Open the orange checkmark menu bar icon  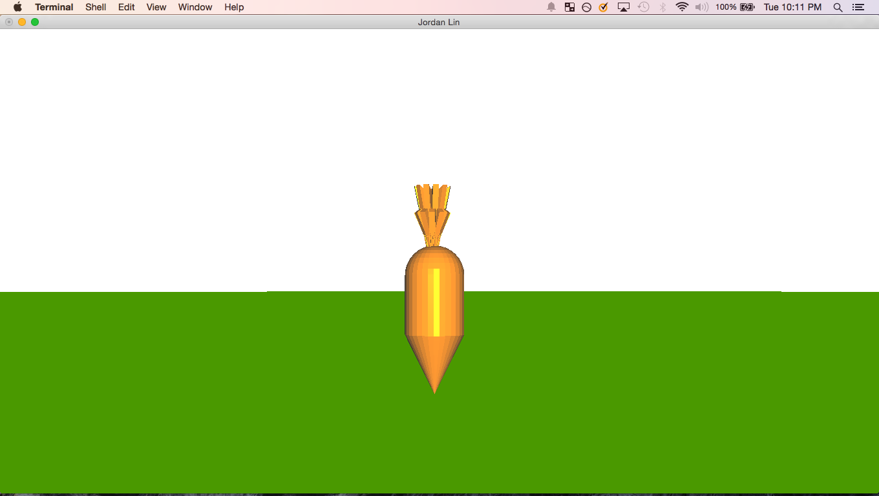[603, 7]
